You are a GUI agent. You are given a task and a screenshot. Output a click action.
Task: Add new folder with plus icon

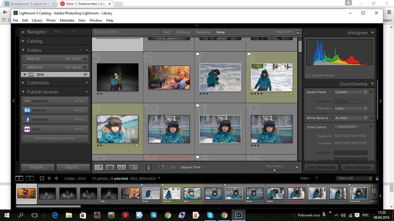(86, 50)
